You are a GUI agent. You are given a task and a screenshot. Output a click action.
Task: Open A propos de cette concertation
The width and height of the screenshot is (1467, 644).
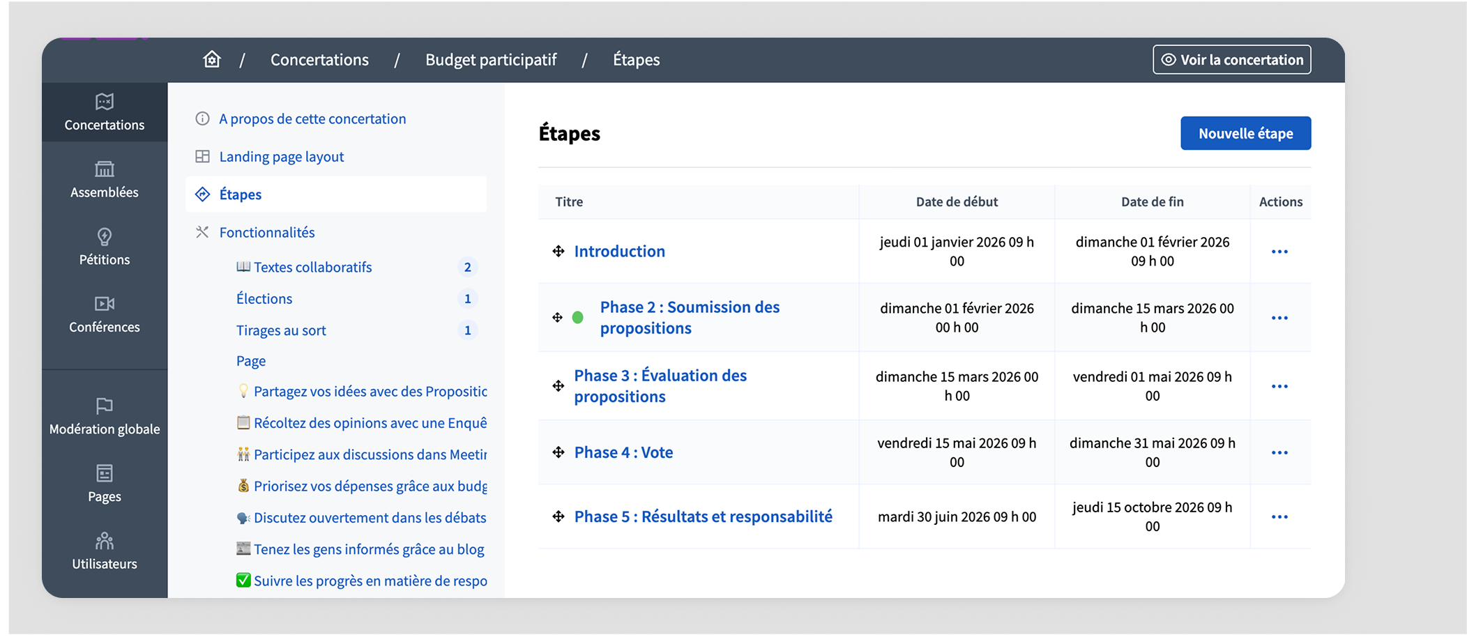coord(312,118)
